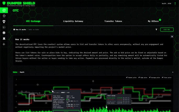Click the DUMPER SHIELD title text

click(x=21, y=3)
